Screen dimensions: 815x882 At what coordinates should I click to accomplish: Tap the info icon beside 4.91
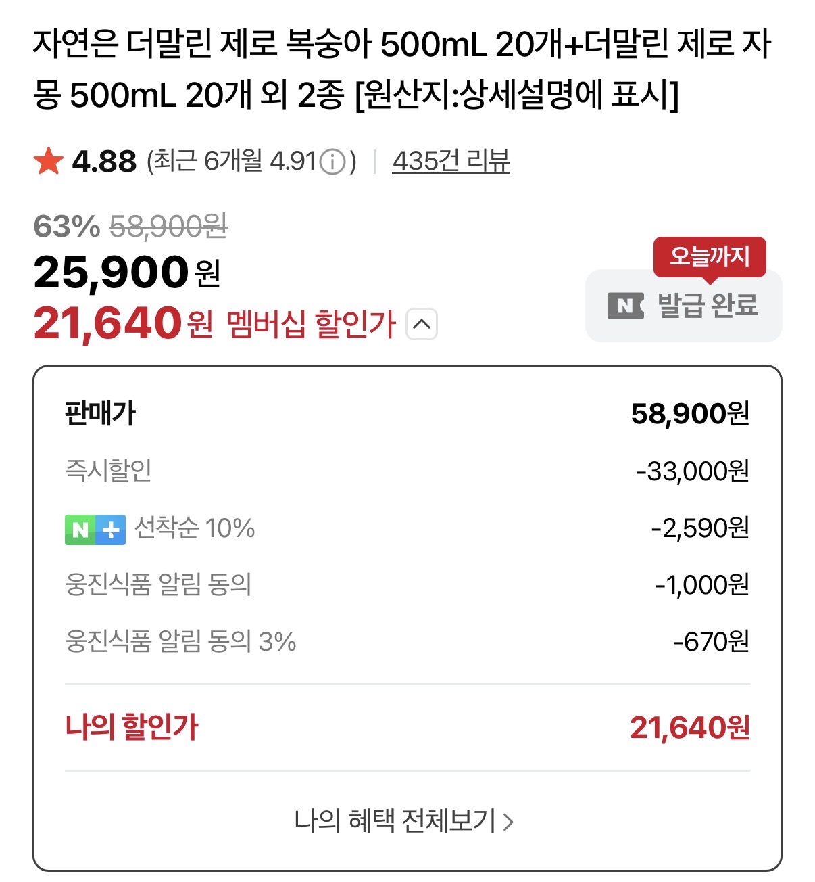click(332, 162)
